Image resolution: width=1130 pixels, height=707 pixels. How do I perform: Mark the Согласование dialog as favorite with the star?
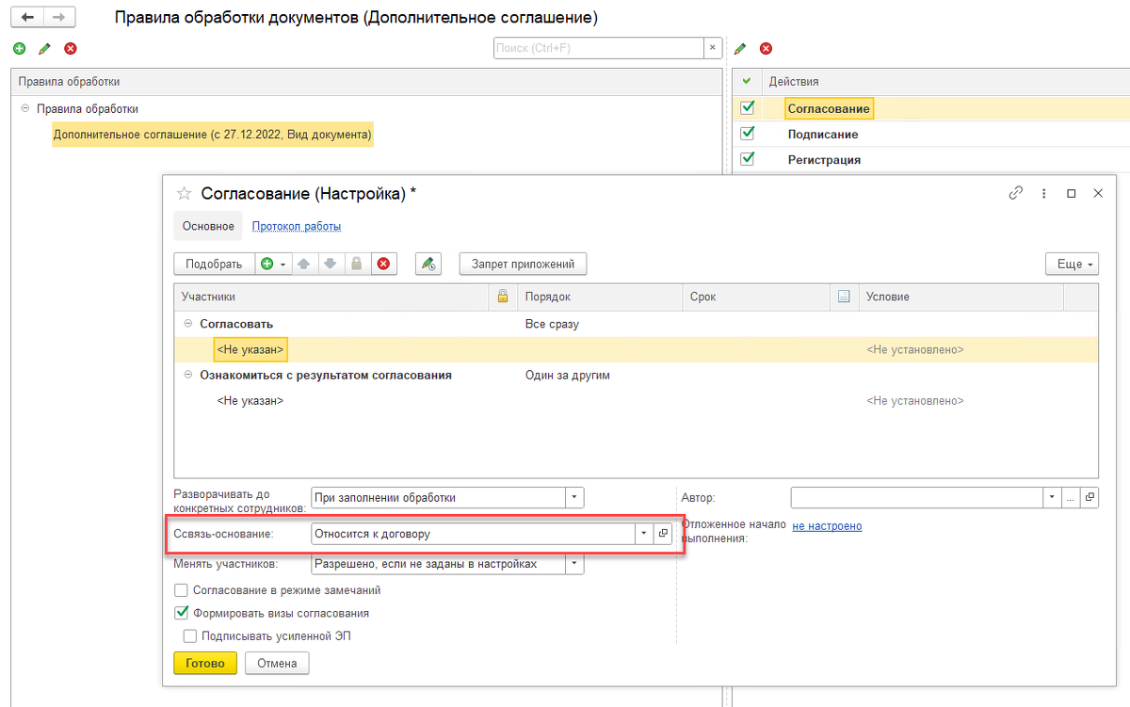pos(185,193)
